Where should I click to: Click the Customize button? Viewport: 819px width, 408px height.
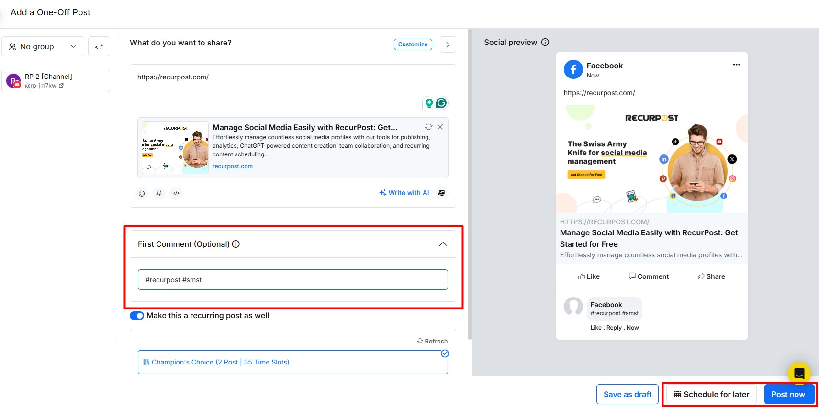413,44
